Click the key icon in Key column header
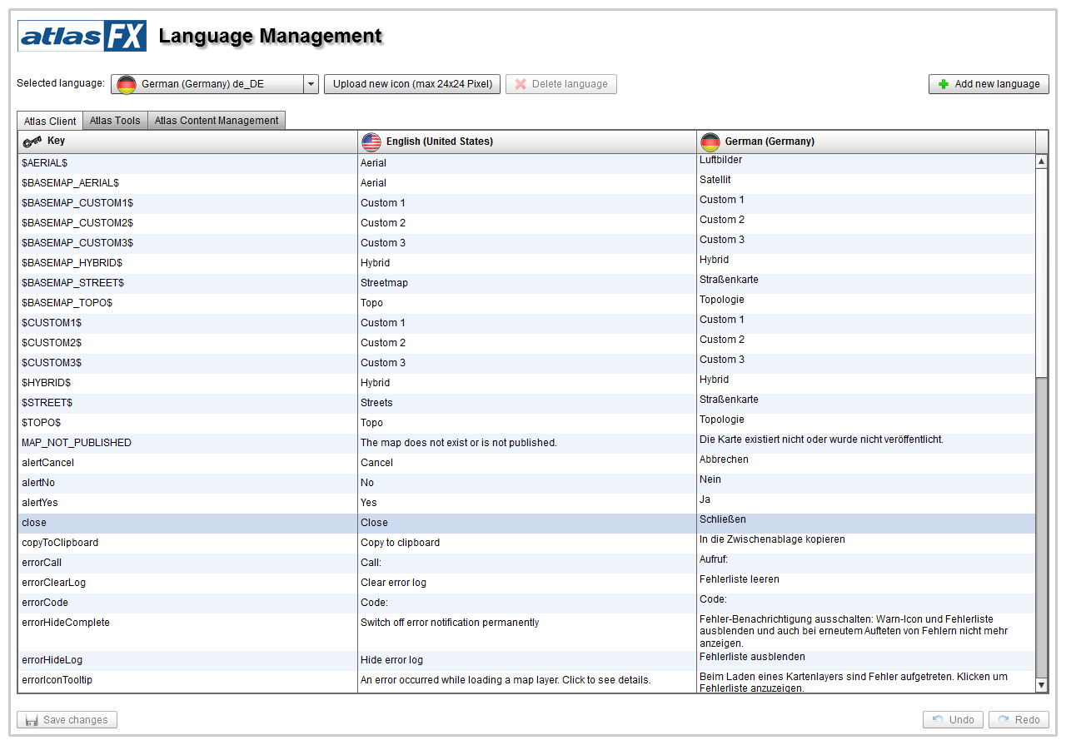The height and width of the screenshot is (745, 1066). (32, 142)
